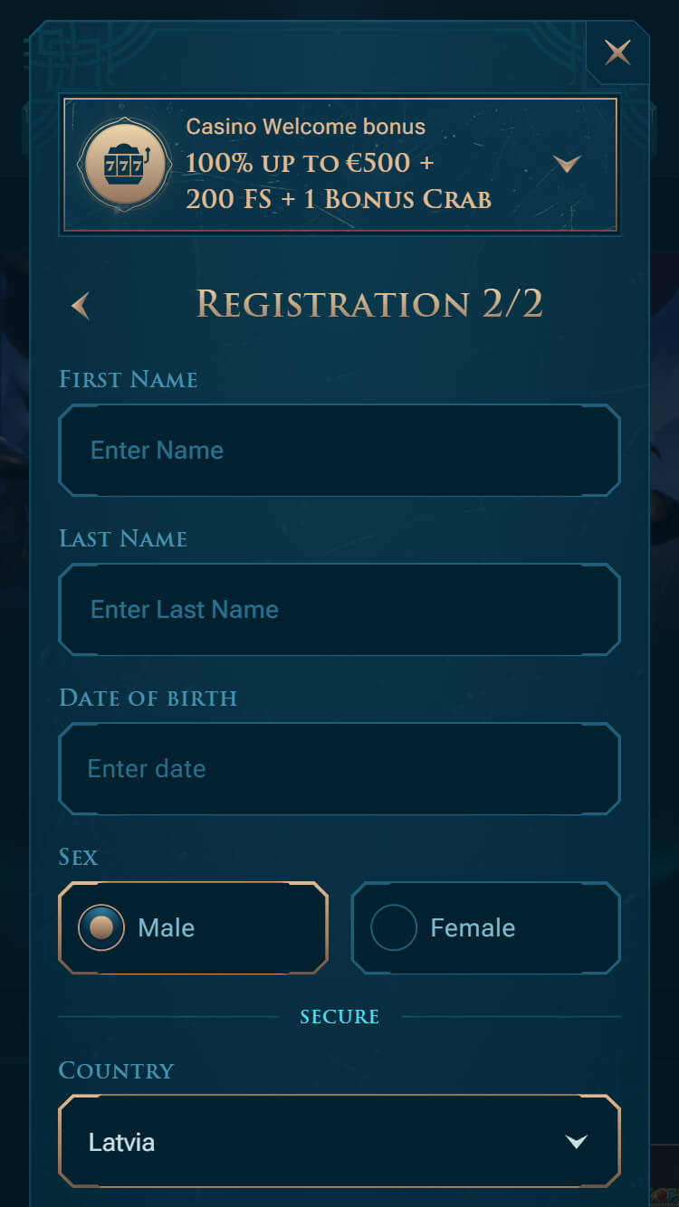
Task: Click the Enter Last Name field
Action: click(x=339, y=610)
